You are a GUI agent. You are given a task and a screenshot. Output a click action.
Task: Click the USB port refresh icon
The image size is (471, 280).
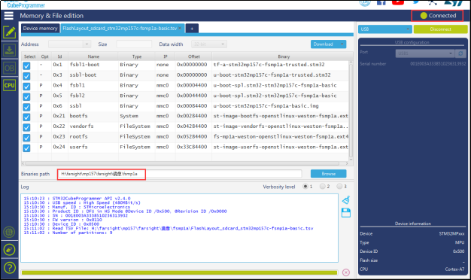460,53
